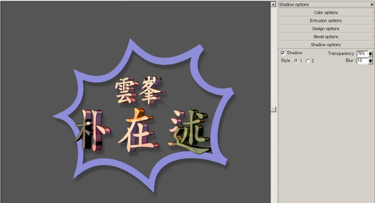Click the Style label
The width and height of the screenshot is (375, 203).
point(285,60)
